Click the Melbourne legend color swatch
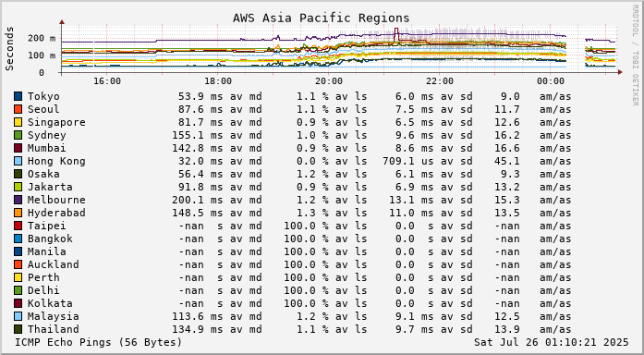Screen dimensions: 644x355 [x=18, y=200]
